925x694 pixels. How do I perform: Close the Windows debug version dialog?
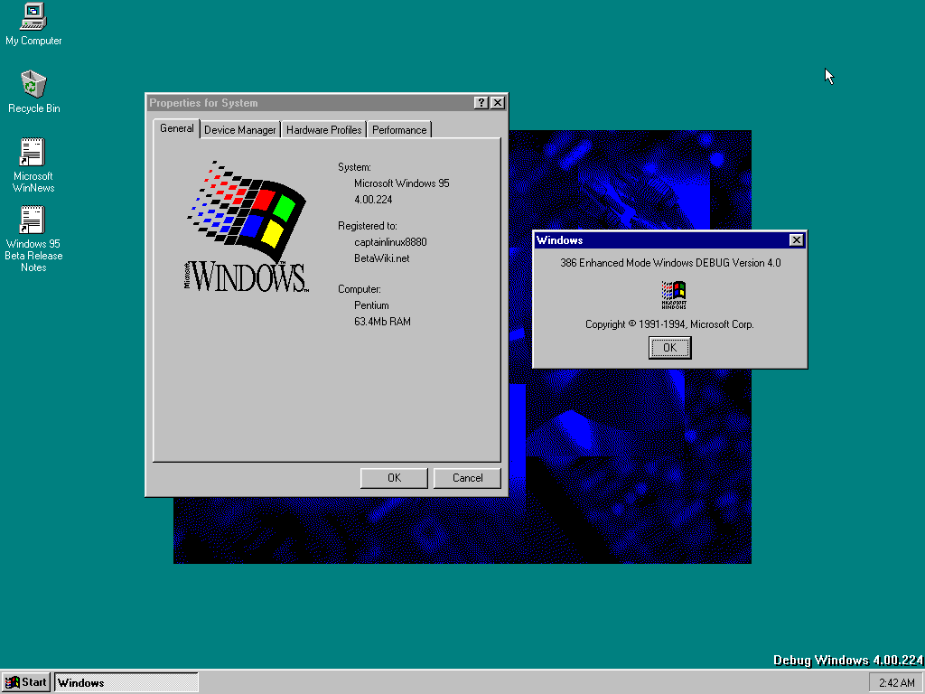[x=797, y=239]
